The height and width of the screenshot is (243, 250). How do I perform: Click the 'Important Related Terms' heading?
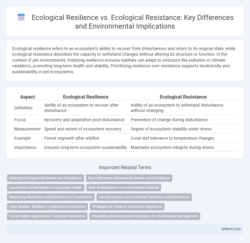(125, 167)
